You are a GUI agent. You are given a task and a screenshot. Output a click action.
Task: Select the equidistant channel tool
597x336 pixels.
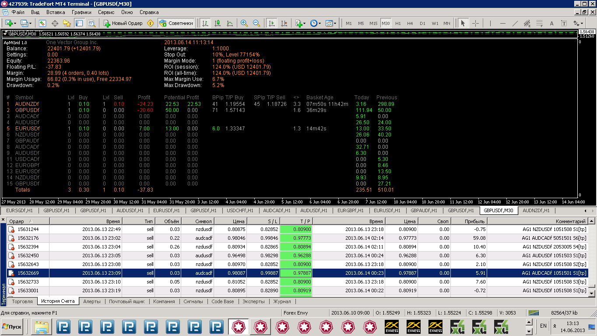point(527,23)
